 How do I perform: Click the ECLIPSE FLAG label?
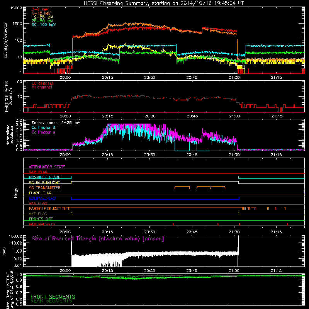42,198
